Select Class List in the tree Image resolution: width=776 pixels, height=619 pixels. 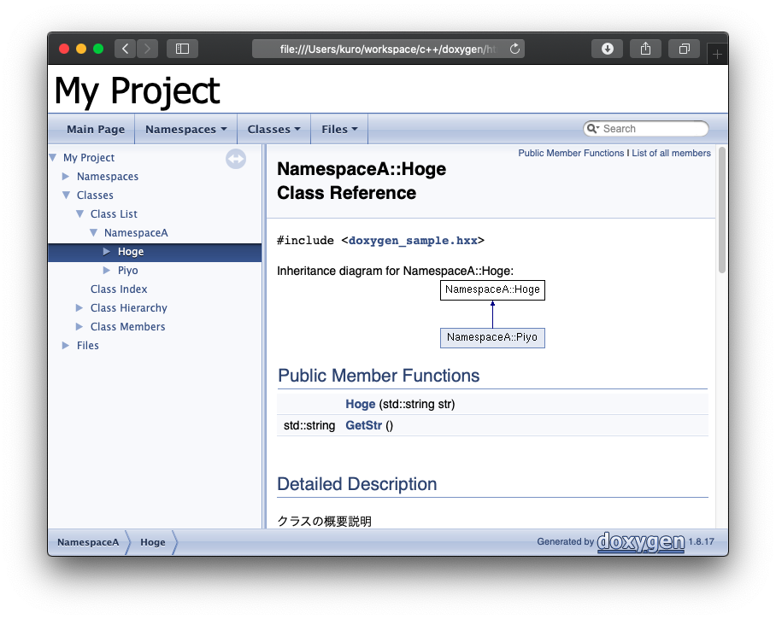pyautogui.click(x=114, y=213)
